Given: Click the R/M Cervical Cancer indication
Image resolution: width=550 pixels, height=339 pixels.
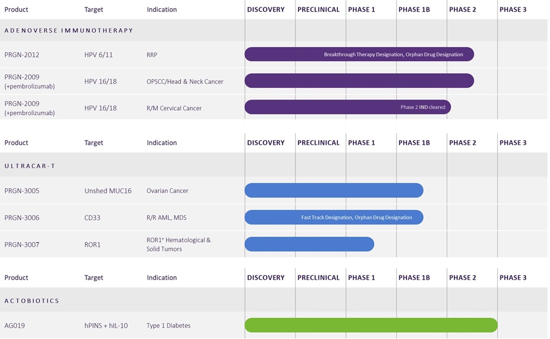Looking at the screenshot, I should click(x=174, y=108).
